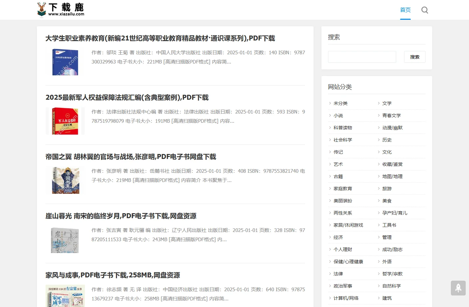
Task: Select the 历史 category
Action: (387, 140)
